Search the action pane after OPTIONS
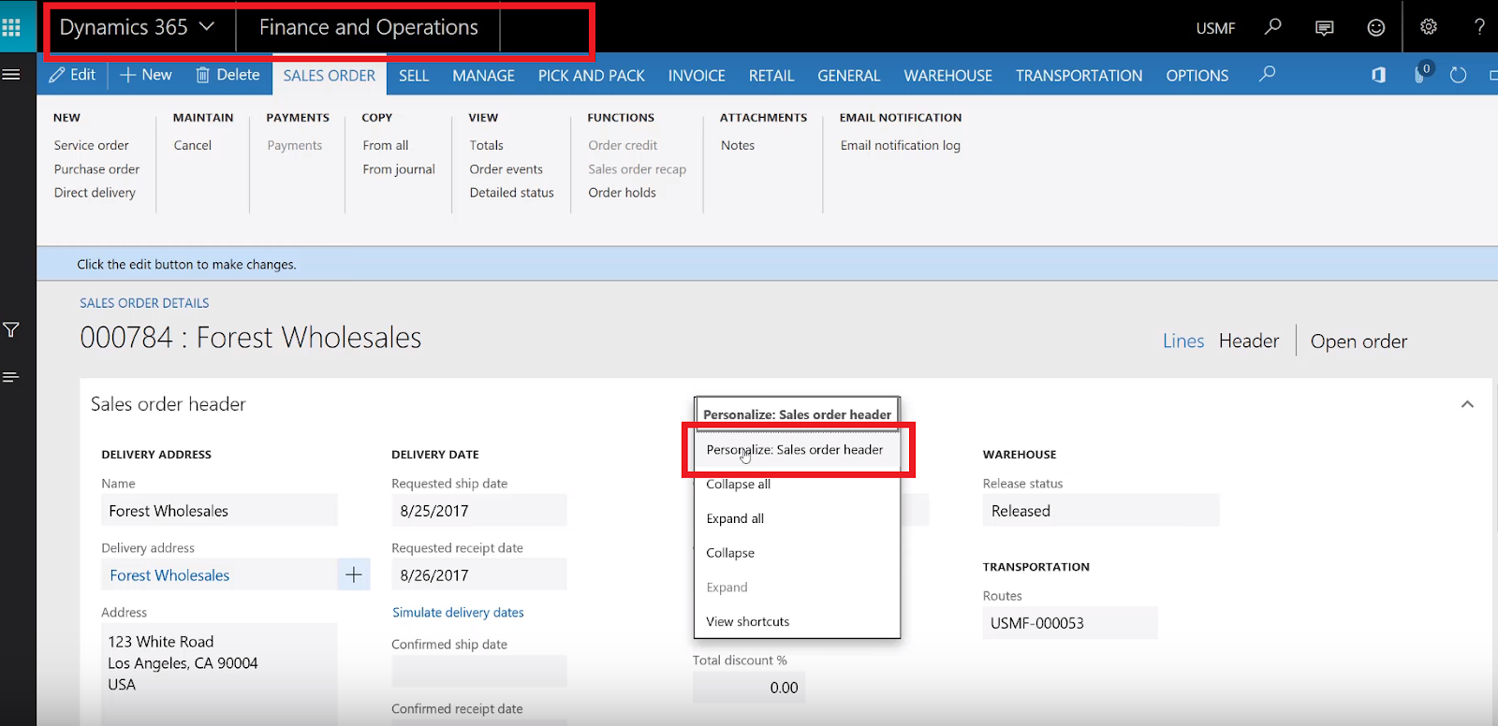The height and width of the screenshot is (726, 1498). pos(1268,74)
